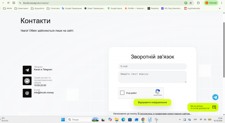Click the E-mail input field

[152, 66]
